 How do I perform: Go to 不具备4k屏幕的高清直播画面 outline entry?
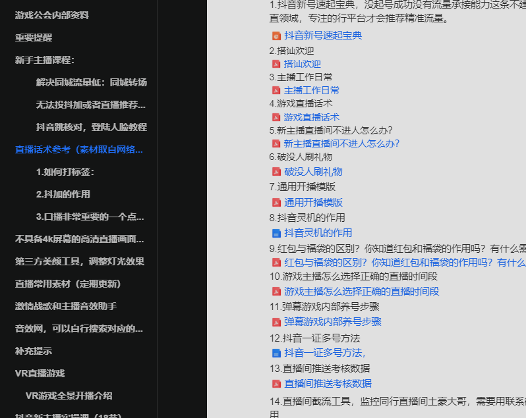(x=80, y=239)
